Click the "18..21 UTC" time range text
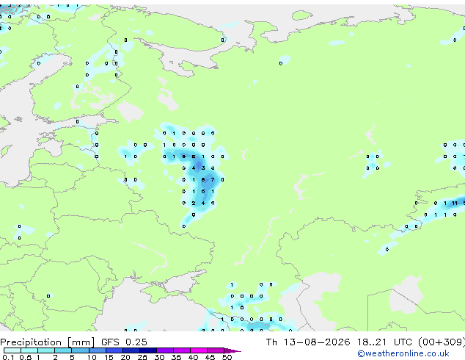465x360 pixels. pyautogui.click(x=384, y=342)
